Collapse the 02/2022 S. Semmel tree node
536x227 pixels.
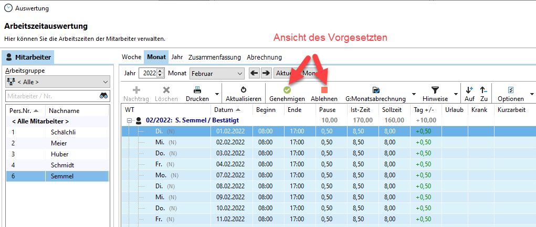pyautogui.click(x=129, y=120)
